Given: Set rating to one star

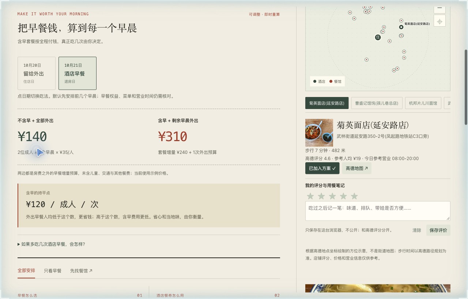Looking at the screenshot, I should click(x=310, y=196).
